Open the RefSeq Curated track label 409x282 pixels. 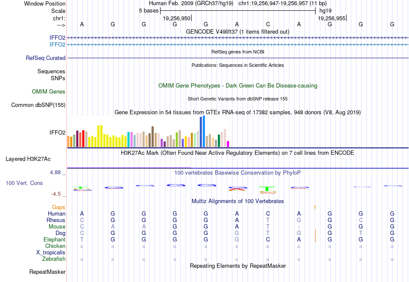[x=45, y=58]
